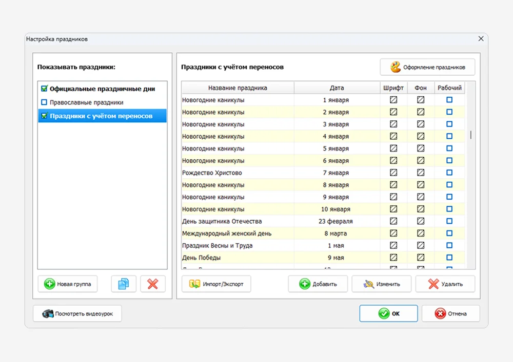The height and width of the screenshot is (362, 513).
Task: Click the red X delete group icon
Action: (153, 284)
